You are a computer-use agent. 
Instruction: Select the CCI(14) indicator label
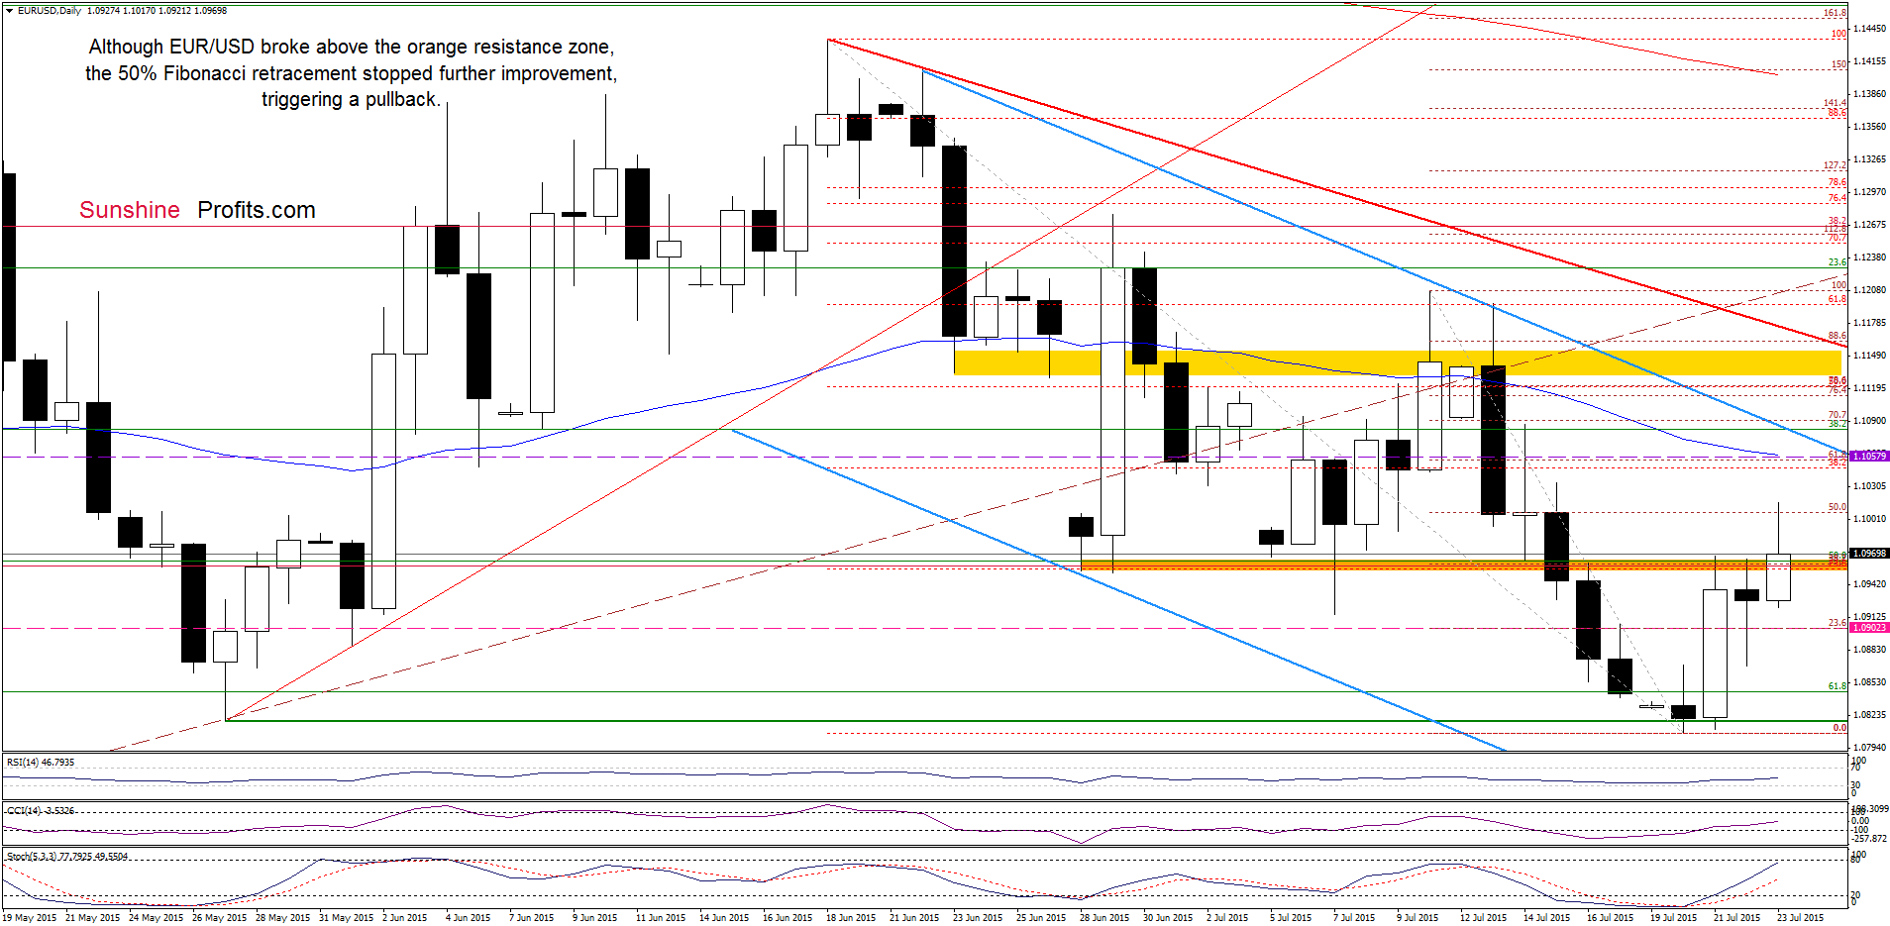[41, 810]
